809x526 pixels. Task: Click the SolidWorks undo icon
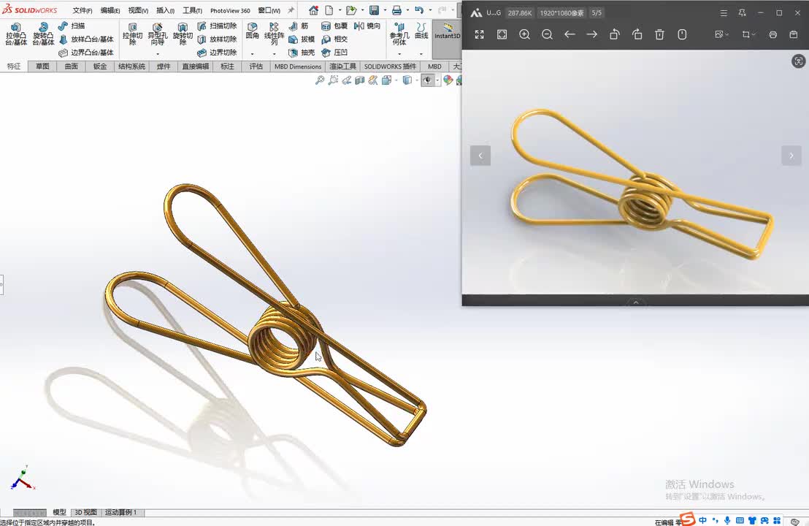tap(419, 10)
